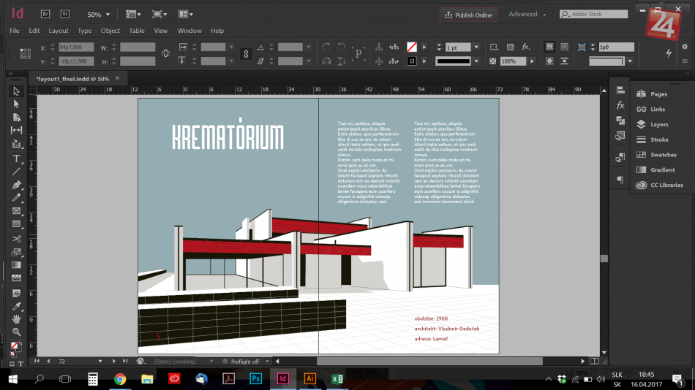Toggle constrain proportions for width and height
This screenshot has width=695, height=390.
(x=165, y=54)
